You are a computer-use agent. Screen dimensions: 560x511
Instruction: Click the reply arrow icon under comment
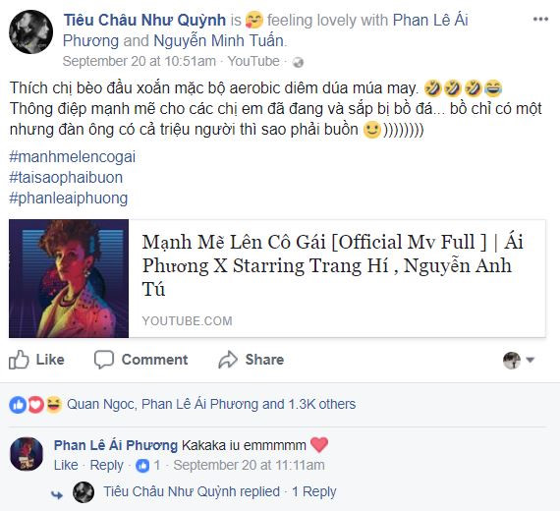pos(57,494)
